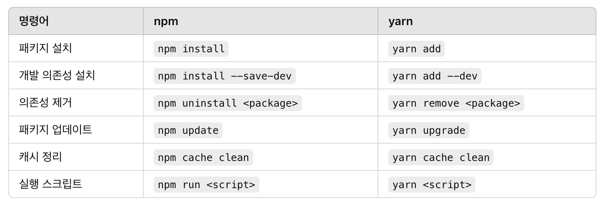Select 'npm install --save-dev' code

tap(225, 76)
